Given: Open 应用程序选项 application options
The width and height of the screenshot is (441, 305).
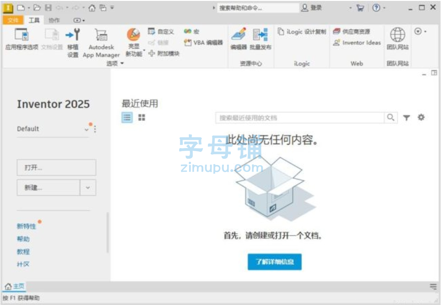Looking at the screenshot, I should (x=22, y=39).
